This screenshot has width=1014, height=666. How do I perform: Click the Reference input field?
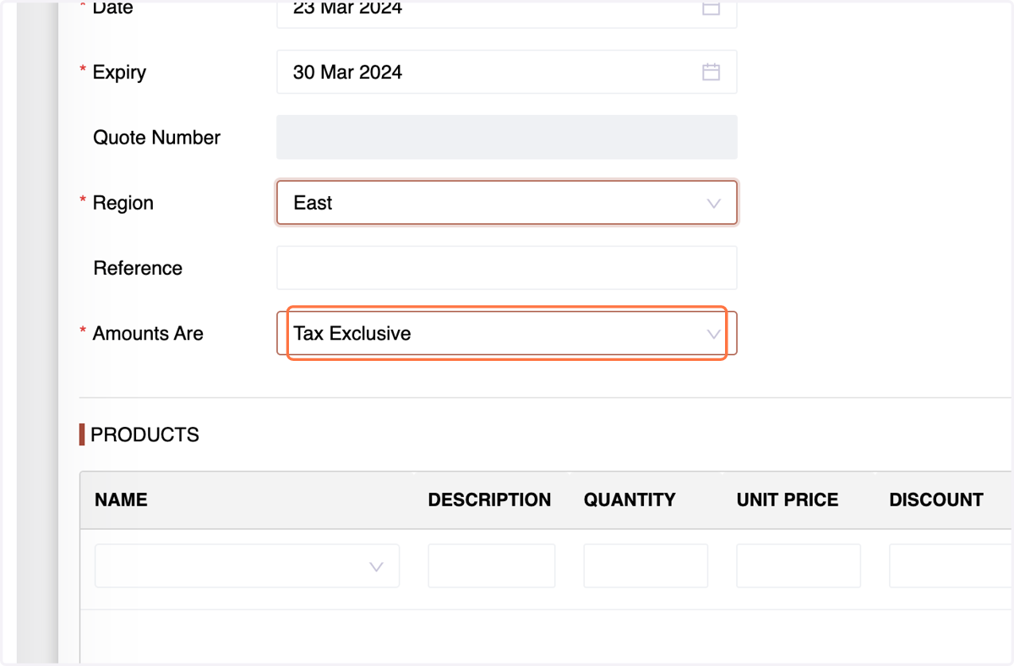pos(506,268)
